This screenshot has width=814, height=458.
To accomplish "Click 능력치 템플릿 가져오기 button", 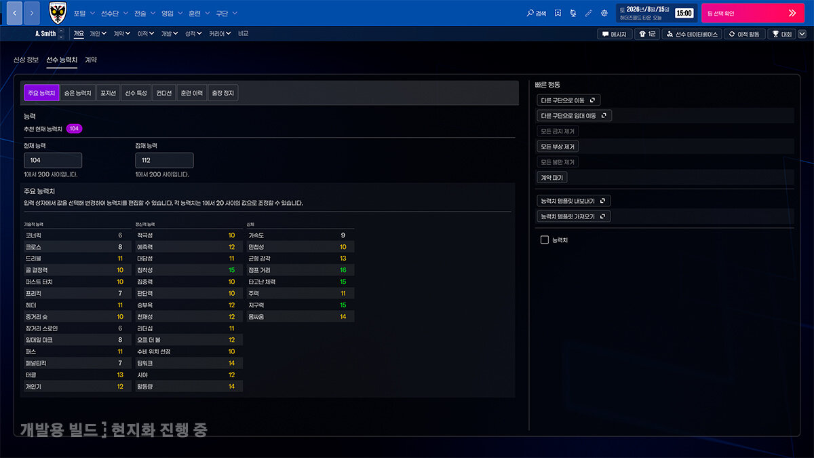I will (x=574, y=216).
